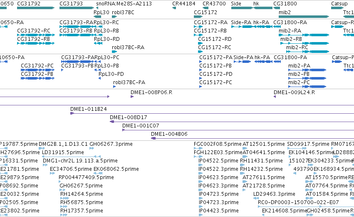The image size is (354, 217).
Task: Click protein hk-PA
Action: [262, 57]
